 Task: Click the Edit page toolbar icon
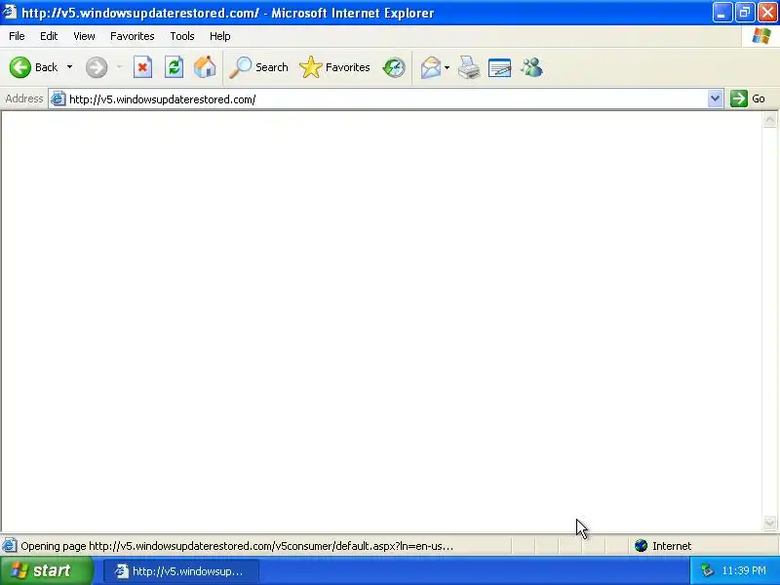click(x=500, y=67)
